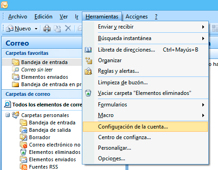
Task: Click the Correo sin leer search folder icon
Action: (x=16, y=70)
